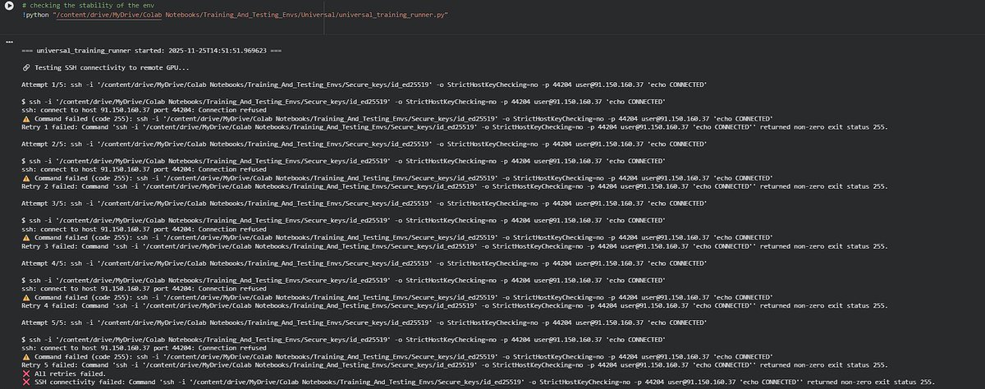
Task: Open the universal_training_runner.py path link in code
Action: coord(249,16)
